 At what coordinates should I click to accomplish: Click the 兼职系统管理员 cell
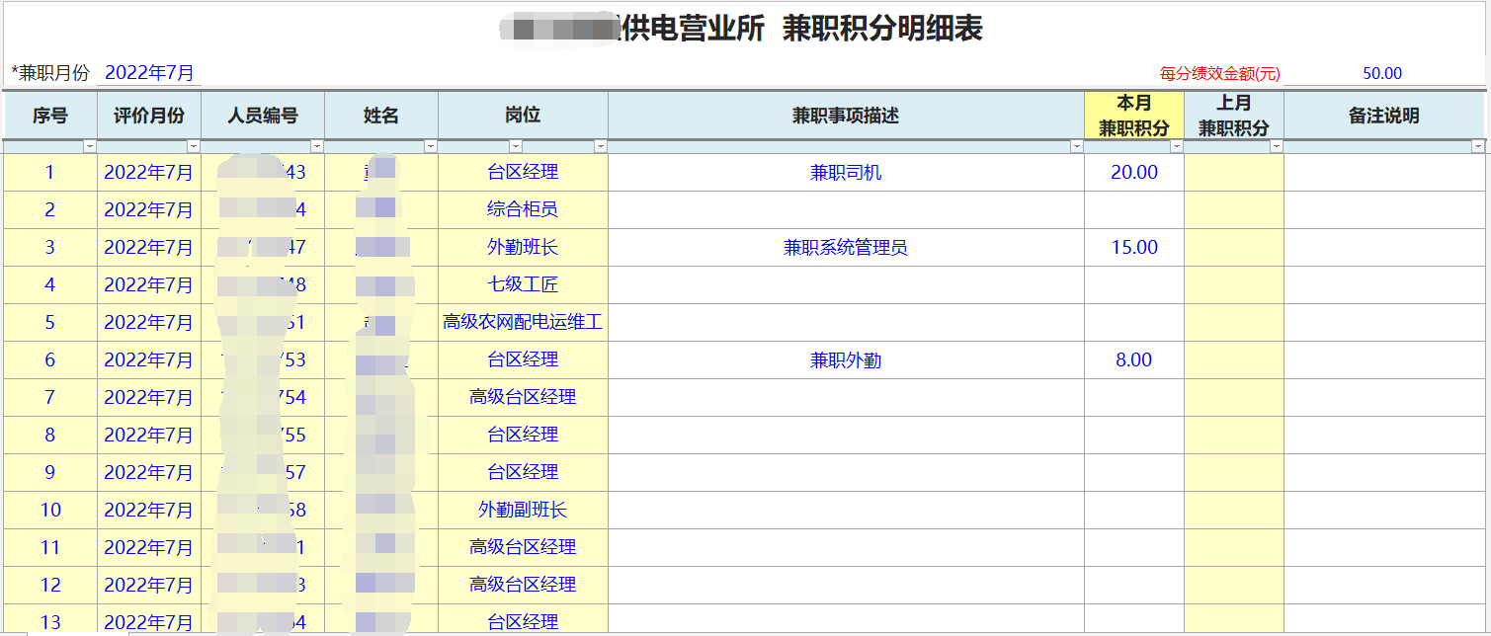(x=846, y=248)
